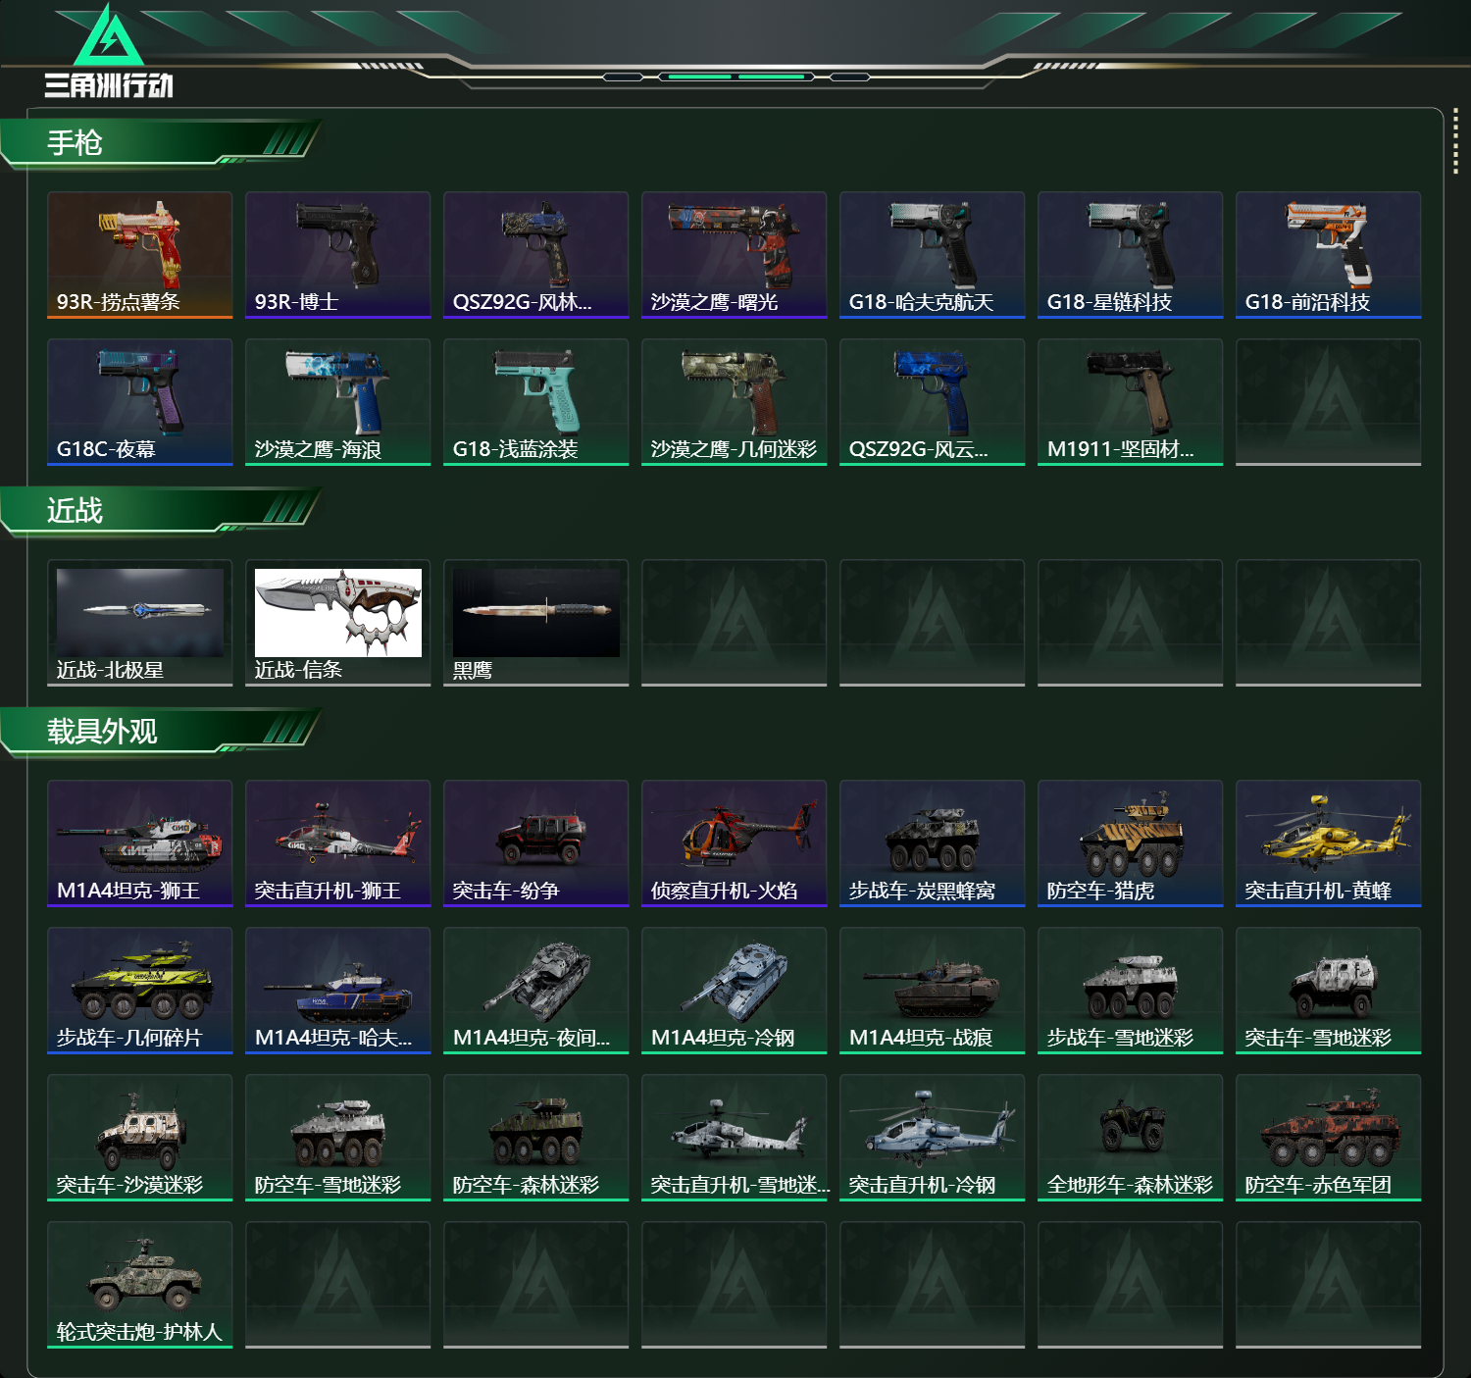Select the 防空车-赤色军团 vehicle skin
1471x1378 pixels.
pos(1329,1138)
